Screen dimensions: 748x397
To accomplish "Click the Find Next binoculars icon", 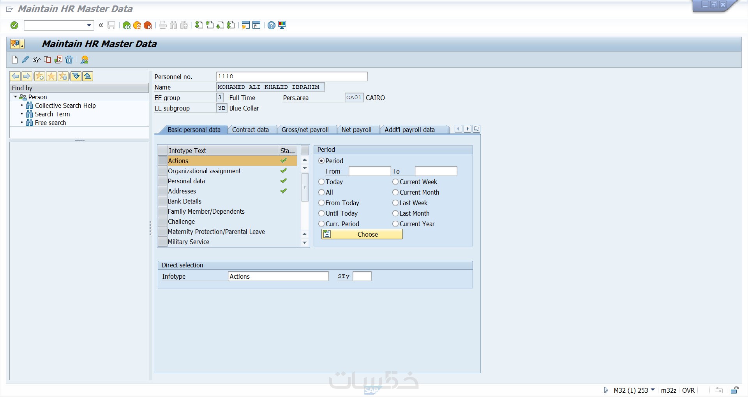I will point(184,25).
